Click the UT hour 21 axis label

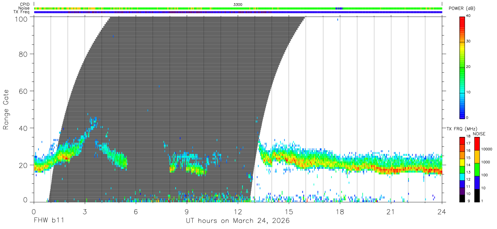pos(391,212)
